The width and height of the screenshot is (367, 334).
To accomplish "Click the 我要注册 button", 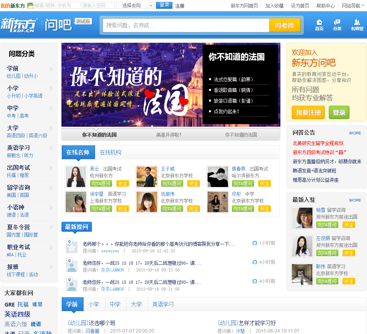I will pyautogui.click(x=308, y=113).
